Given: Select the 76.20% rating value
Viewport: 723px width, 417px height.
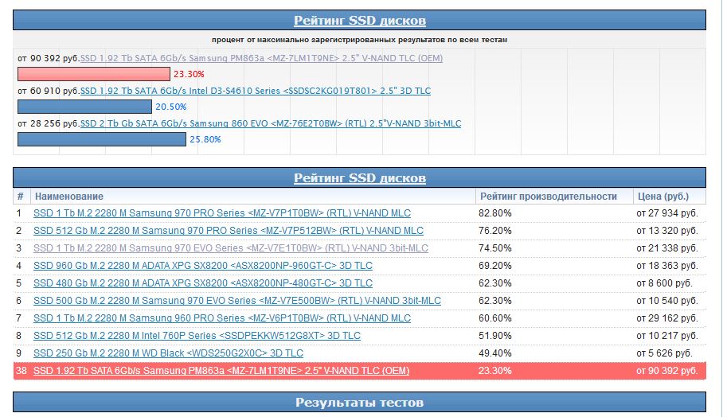Looking at the screenshot, I should tap(494, 231).
